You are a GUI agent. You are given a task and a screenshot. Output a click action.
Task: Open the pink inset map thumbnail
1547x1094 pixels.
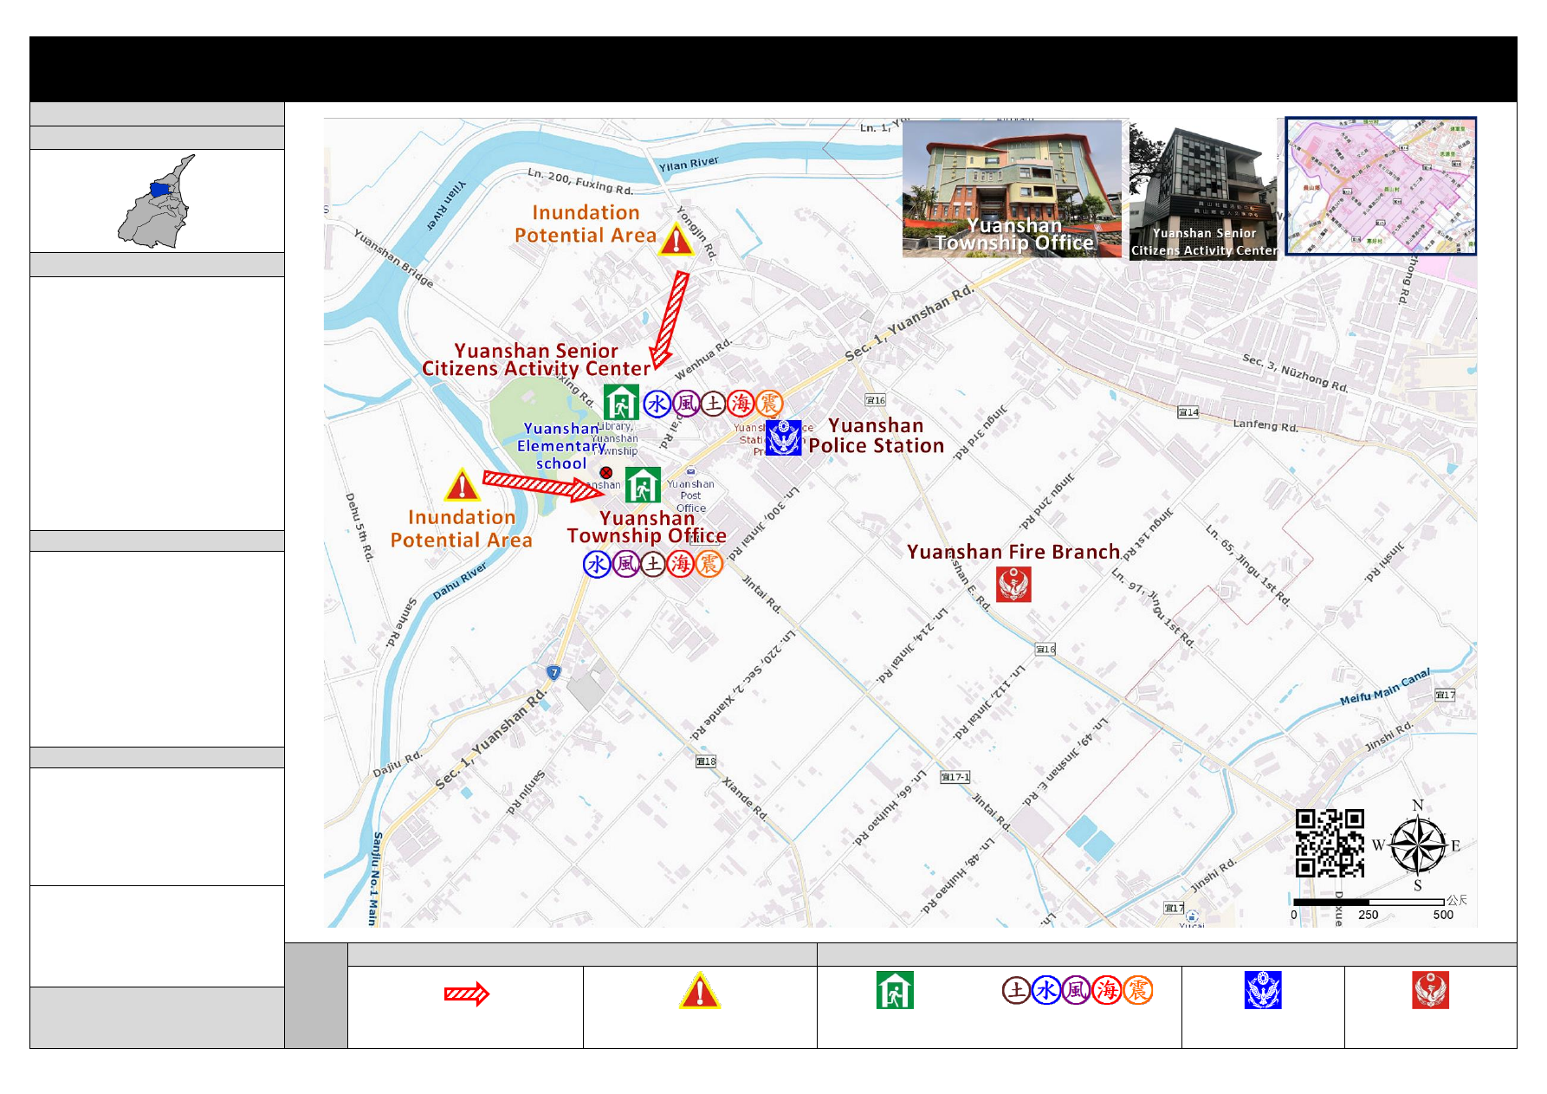click(1381, 186)
